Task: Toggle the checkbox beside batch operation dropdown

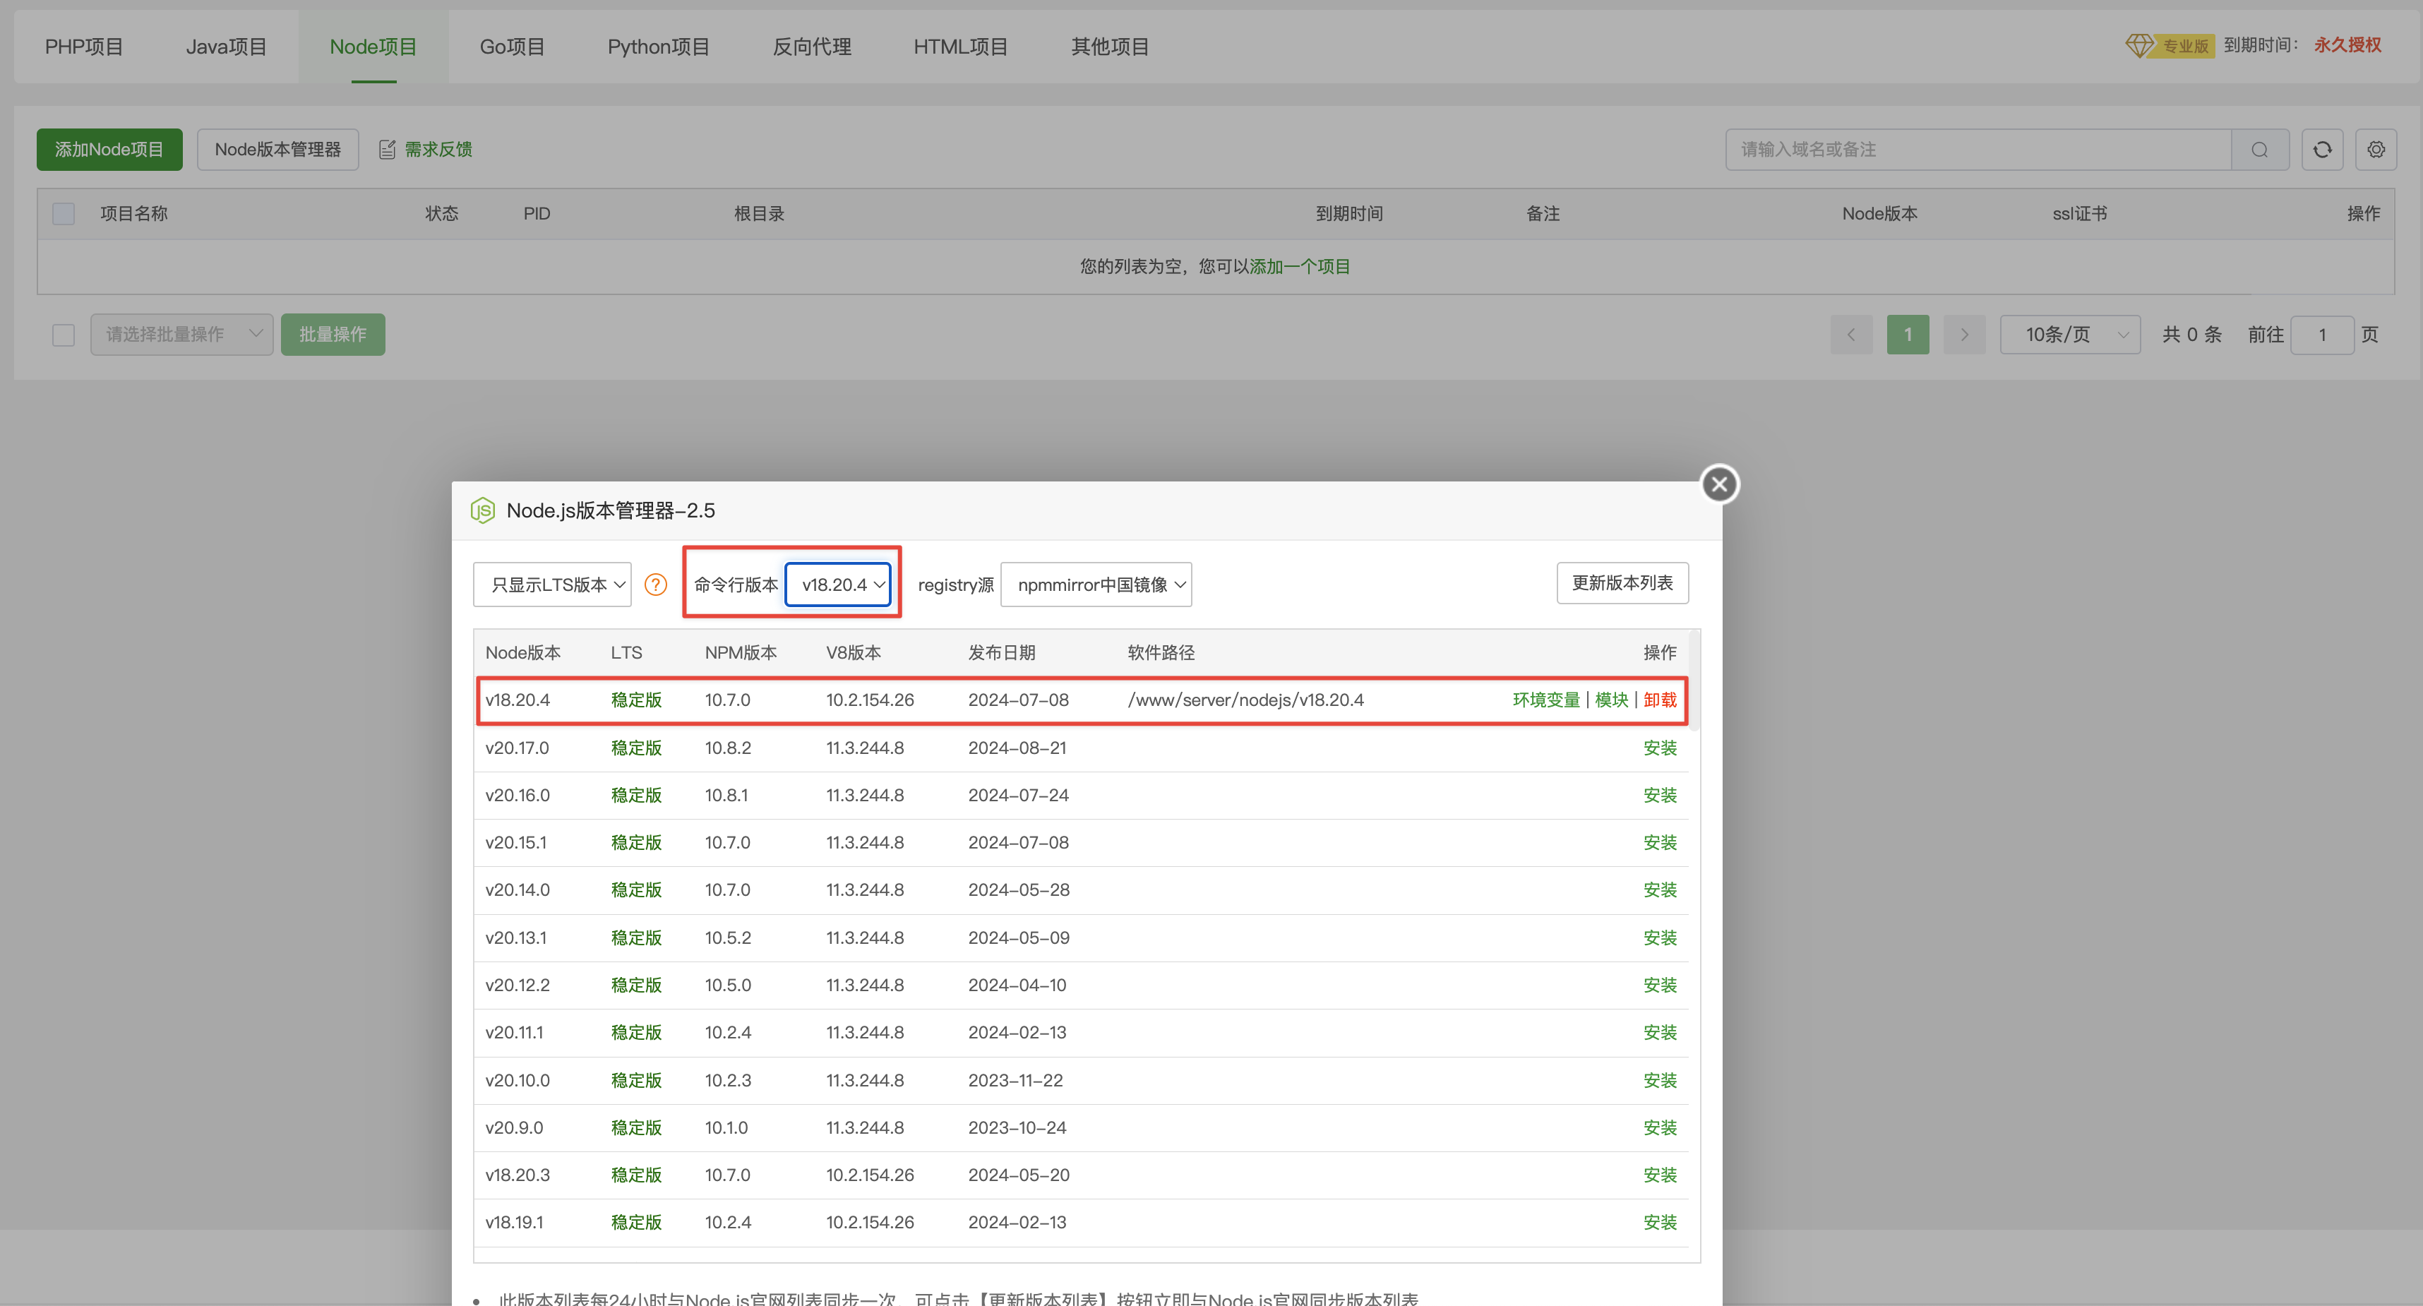Action: coord(63,335)
